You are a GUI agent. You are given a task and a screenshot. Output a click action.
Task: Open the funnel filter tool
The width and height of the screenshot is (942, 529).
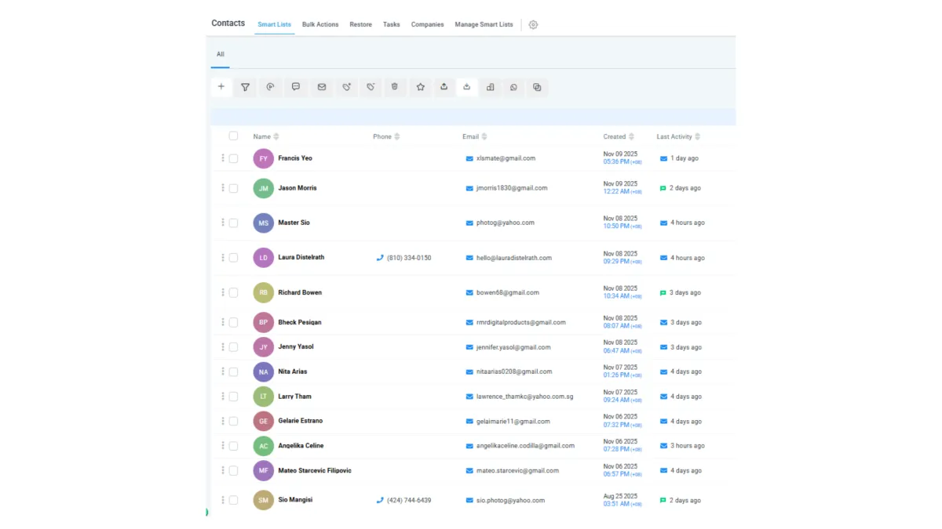(x=246, y=87)
